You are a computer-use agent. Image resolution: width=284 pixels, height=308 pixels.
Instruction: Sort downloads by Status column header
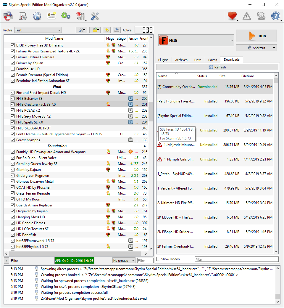(207, 76)
